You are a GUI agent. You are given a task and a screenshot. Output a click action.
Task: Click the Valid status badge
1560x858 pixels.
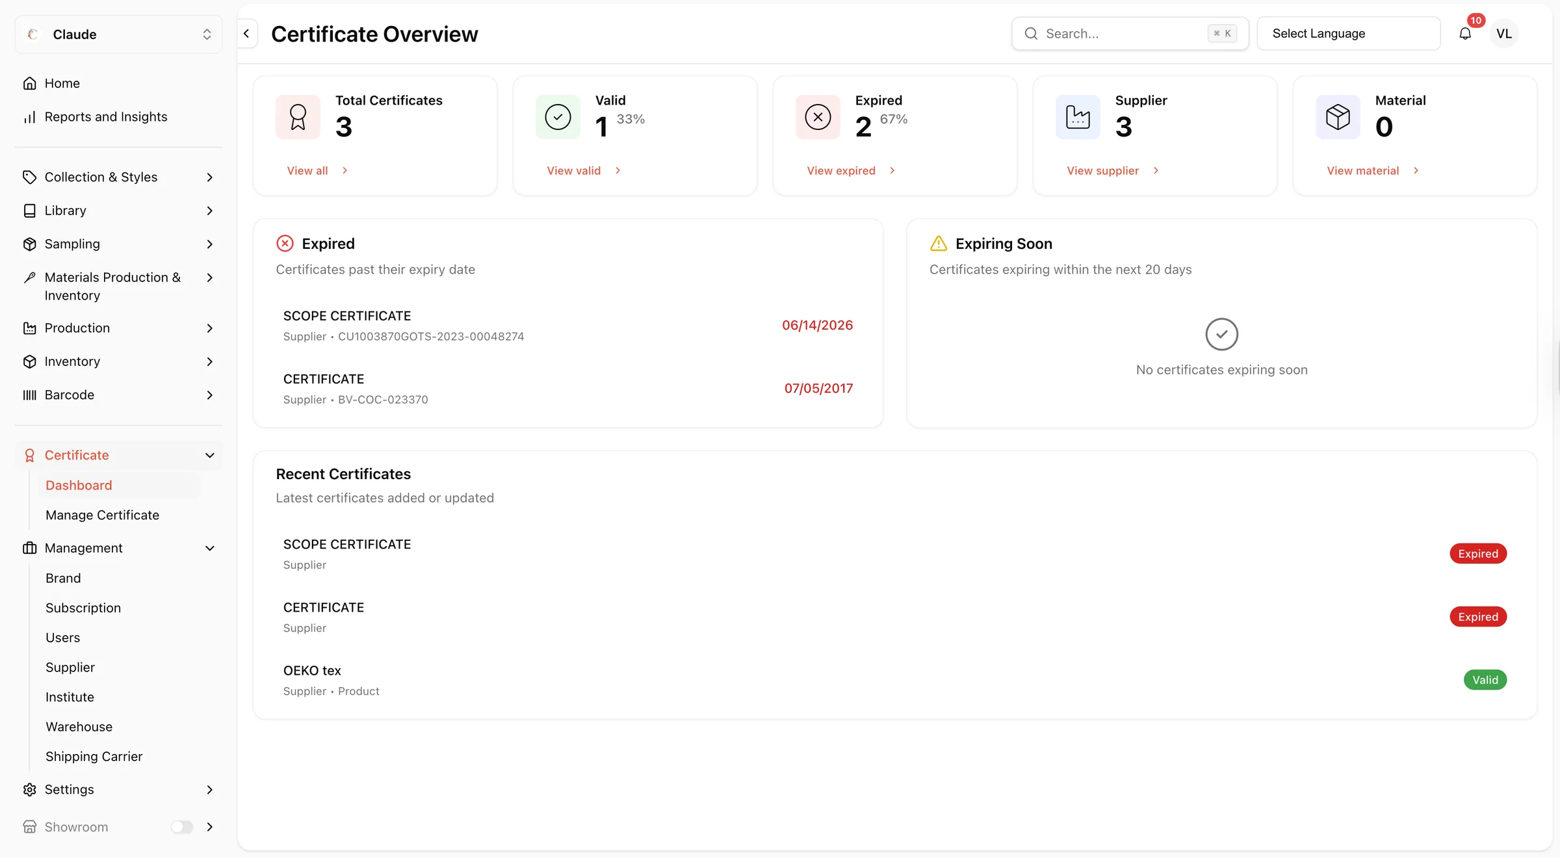[1485, 680]
